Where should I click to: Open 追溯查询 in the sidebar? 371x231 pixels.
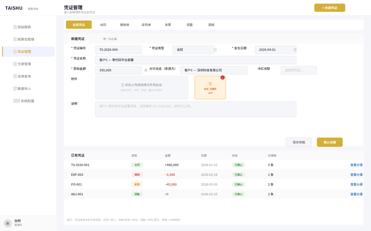[x=28, y=76]
